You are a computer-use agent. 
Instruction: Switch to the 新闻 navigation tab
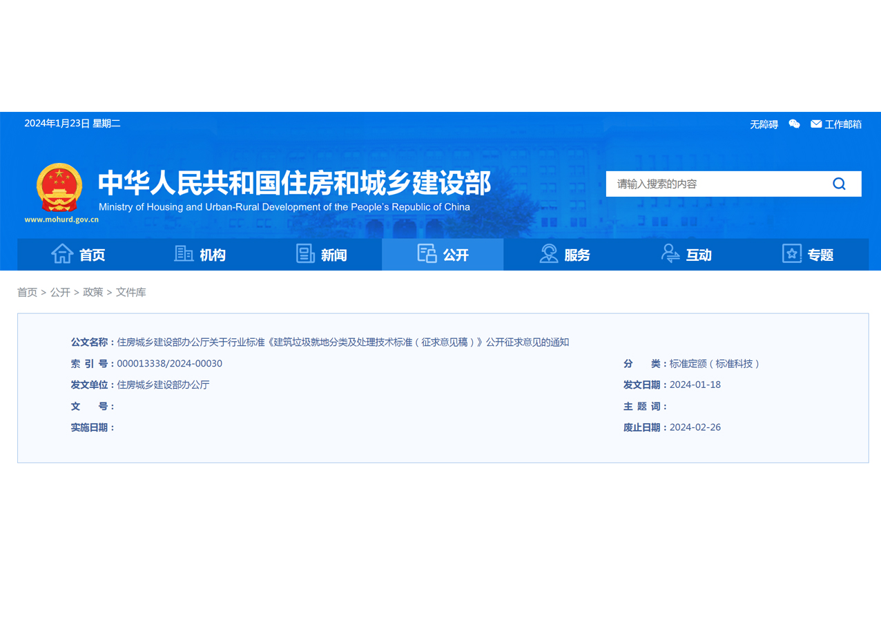point(321,255)
